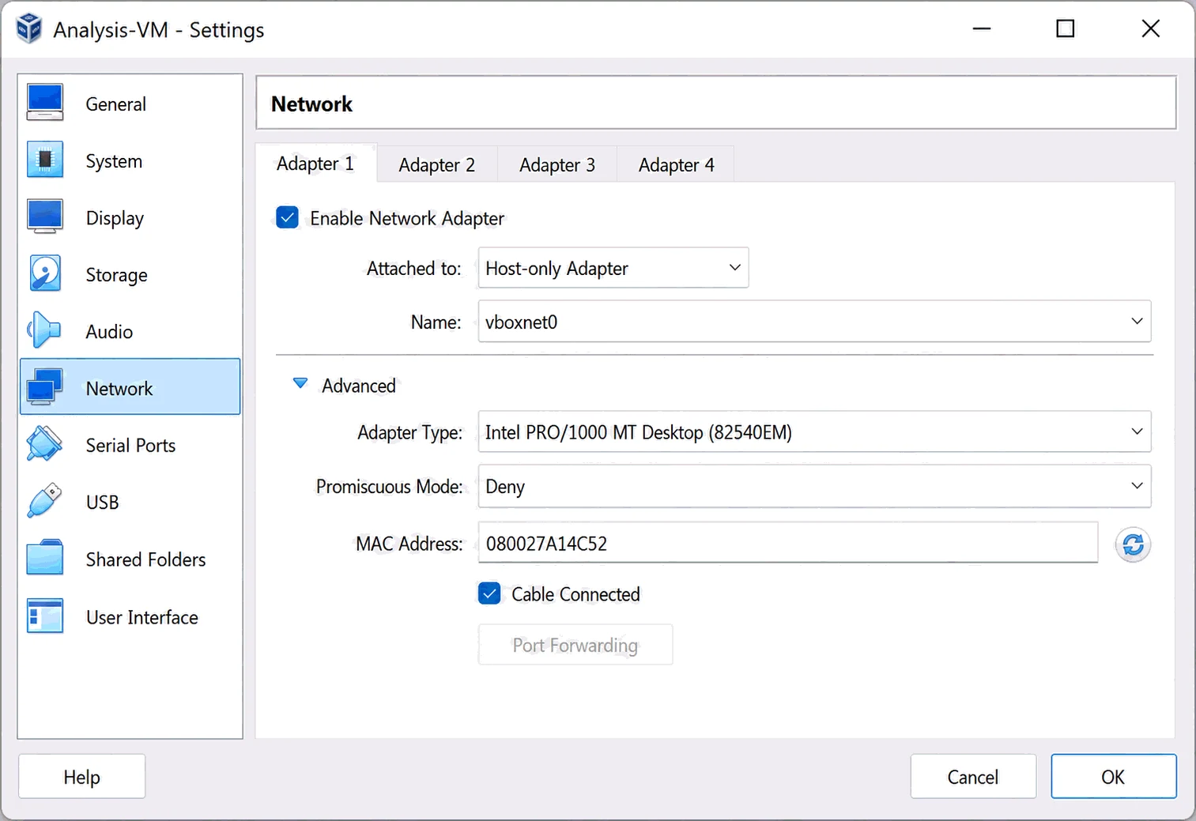Open the Promiscuous Mode dropdown
The height and width of the screenshot is (821, 1196).
pyautogui.click(x=814, y=486)
